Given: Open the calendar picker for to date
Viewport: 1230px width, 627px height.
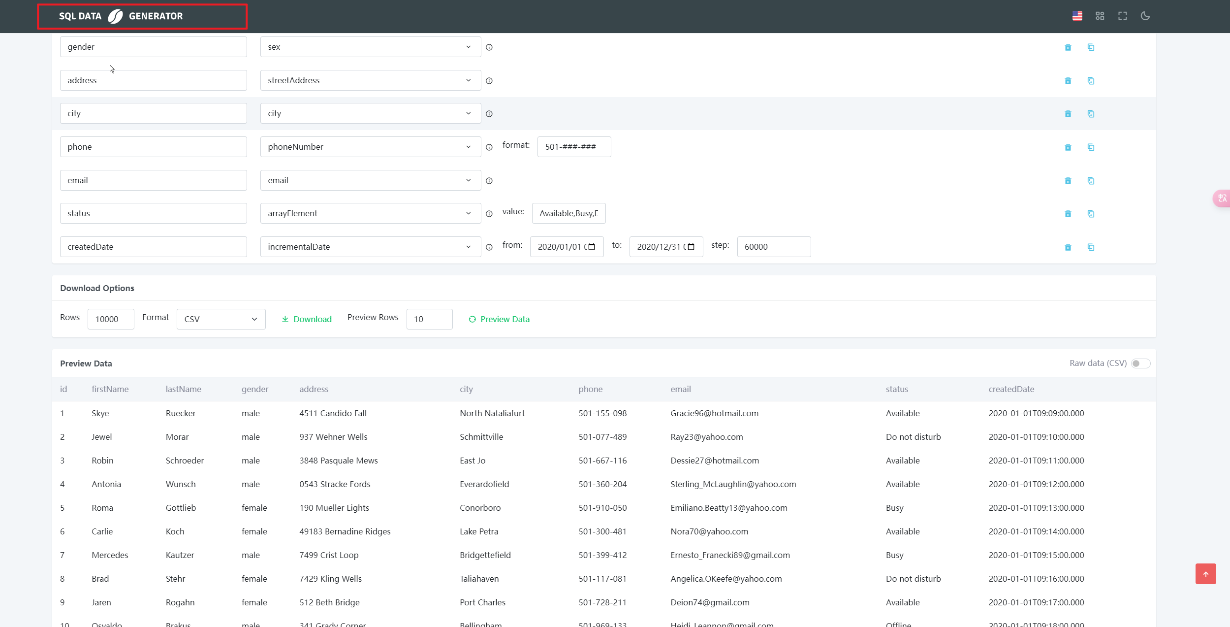Looking at the screenshot, I should click(691, 247).
